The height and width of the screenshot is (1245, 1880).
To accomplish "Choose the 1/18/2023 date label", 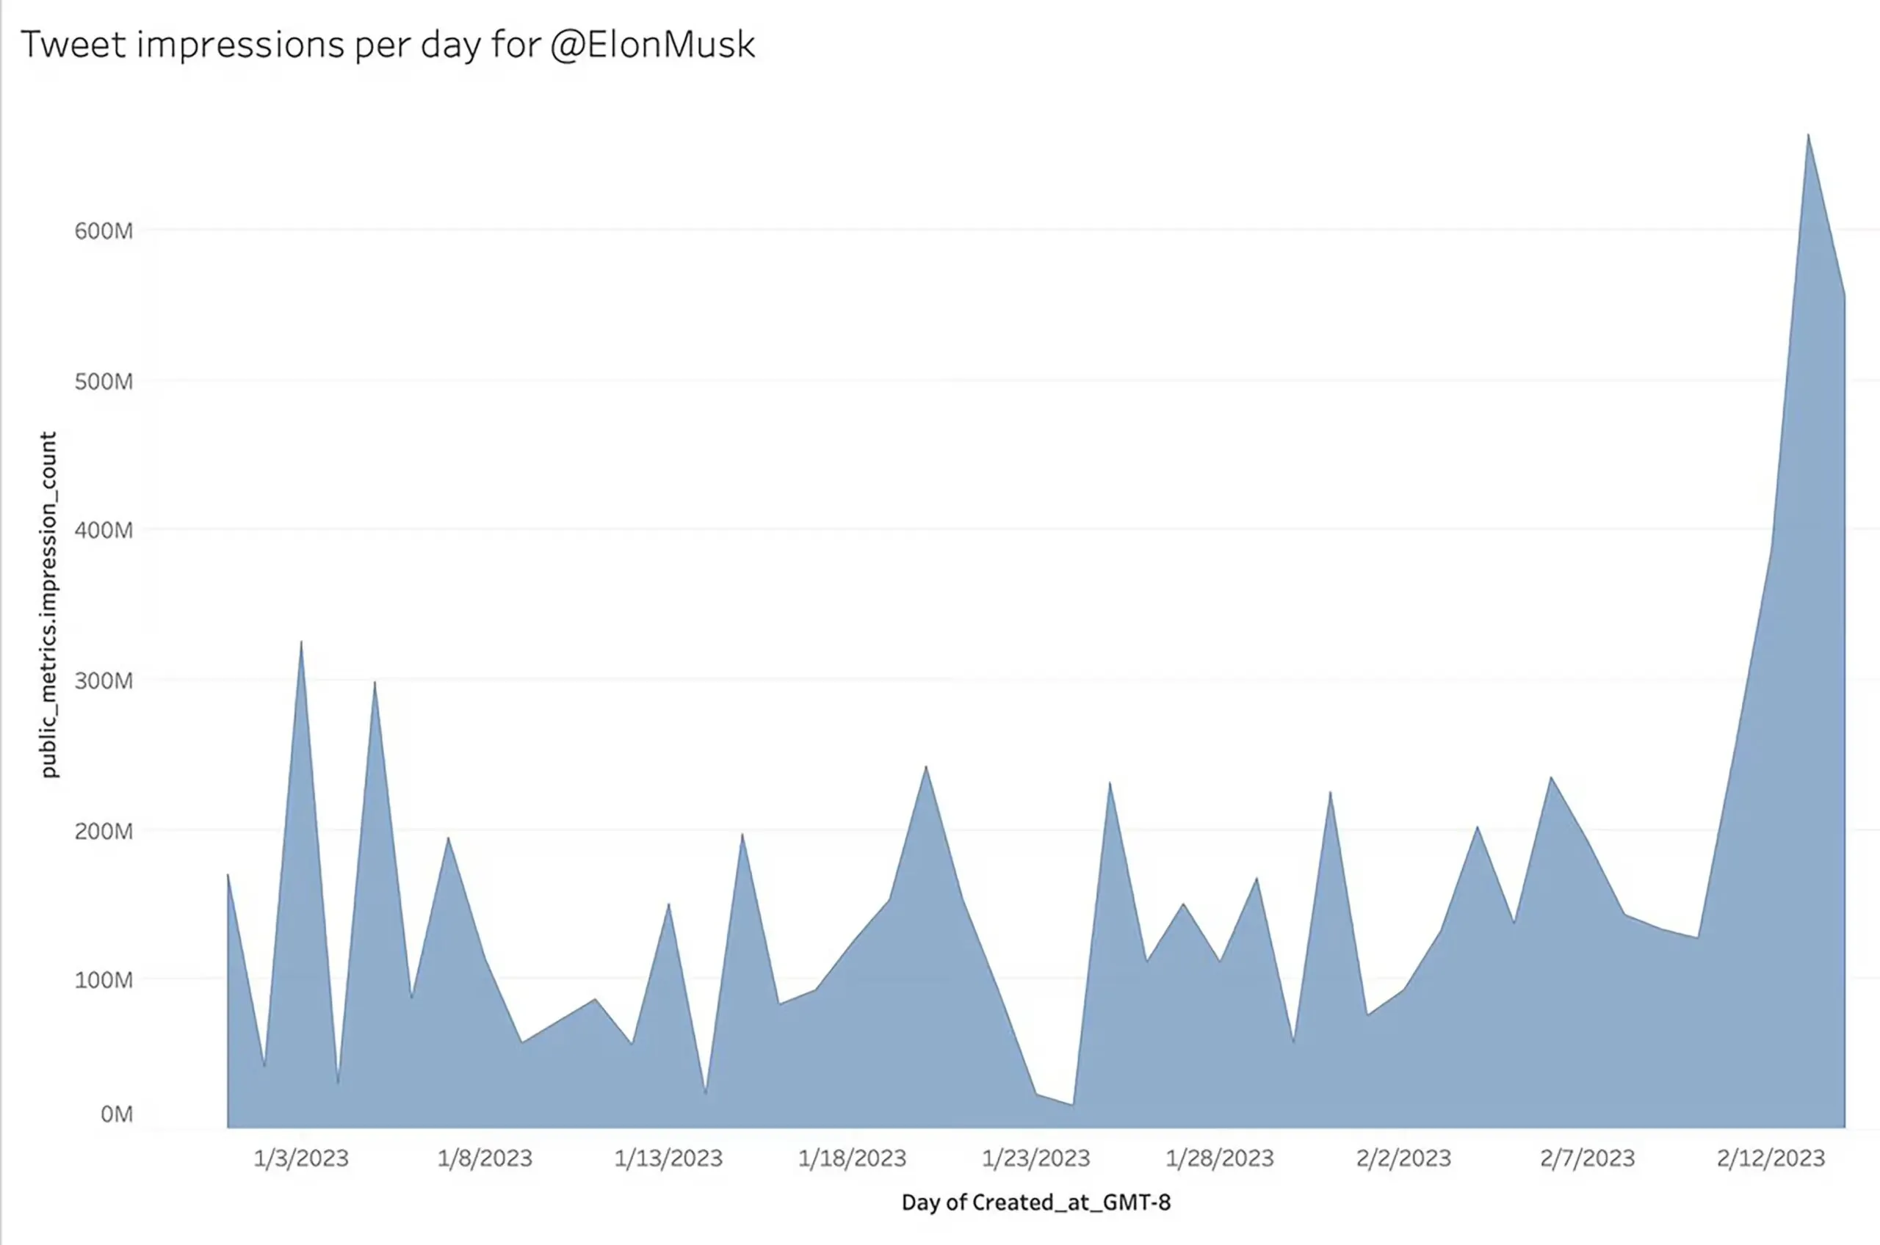I will (852, 1158).
